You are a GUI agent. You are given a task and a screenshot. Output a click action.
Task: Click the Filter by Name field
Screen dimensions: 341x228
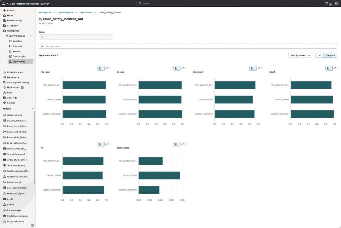click(188, 46)
